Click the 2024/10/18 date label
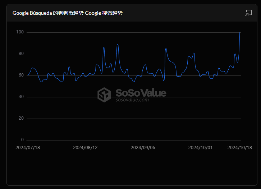Viewport: 261px width, 189px height. pyautogui.click(x=240, y=148)
